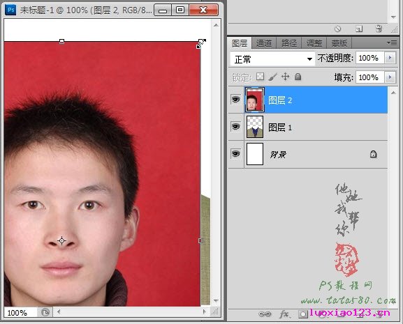Switch to the 调整 tab
Viewport: 403px width, 324px height.
pos(314,43)
